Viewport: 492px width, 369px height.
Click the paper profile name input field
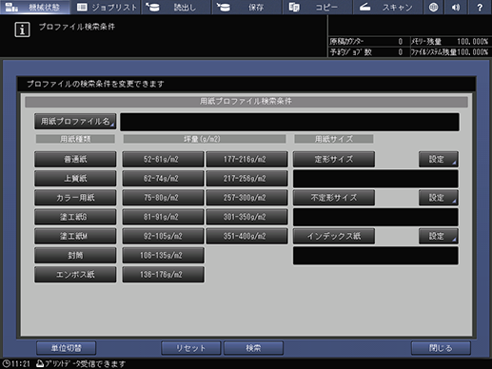click(289, 122)
